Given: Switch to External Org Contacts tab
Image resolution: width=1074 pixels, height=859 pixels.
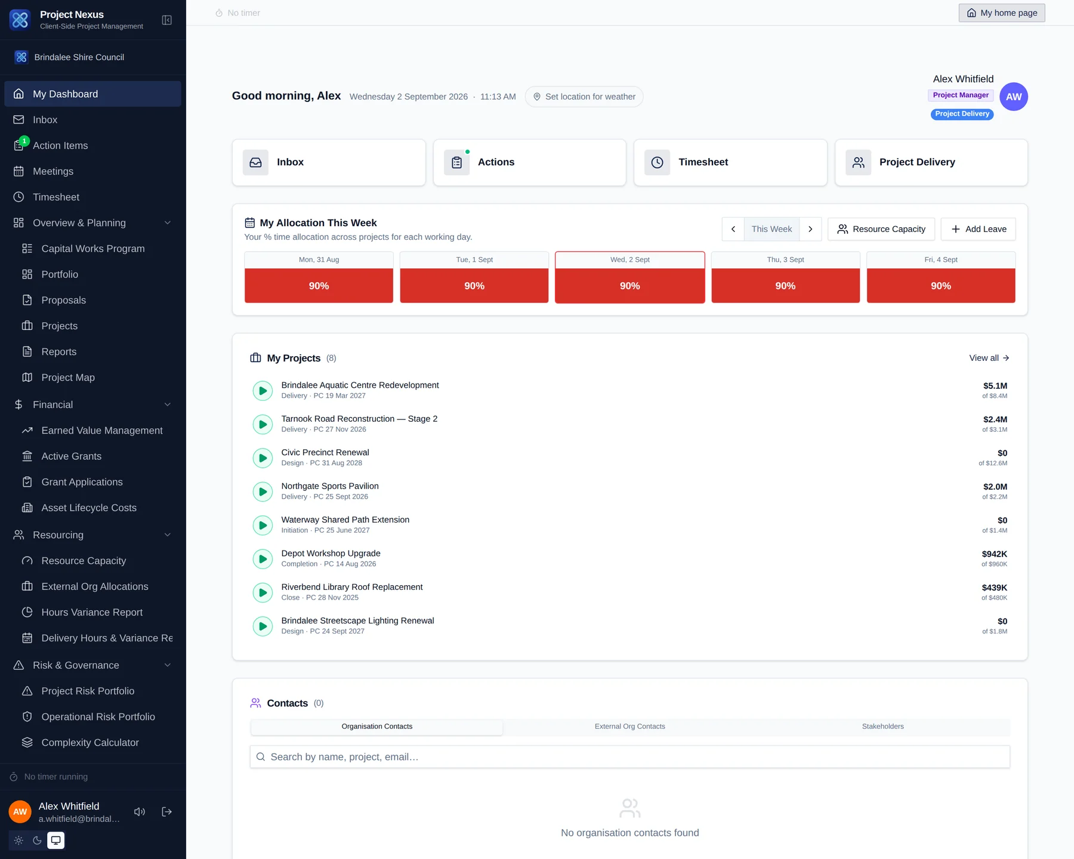Looking at the screenshot, I should point(630,727).
